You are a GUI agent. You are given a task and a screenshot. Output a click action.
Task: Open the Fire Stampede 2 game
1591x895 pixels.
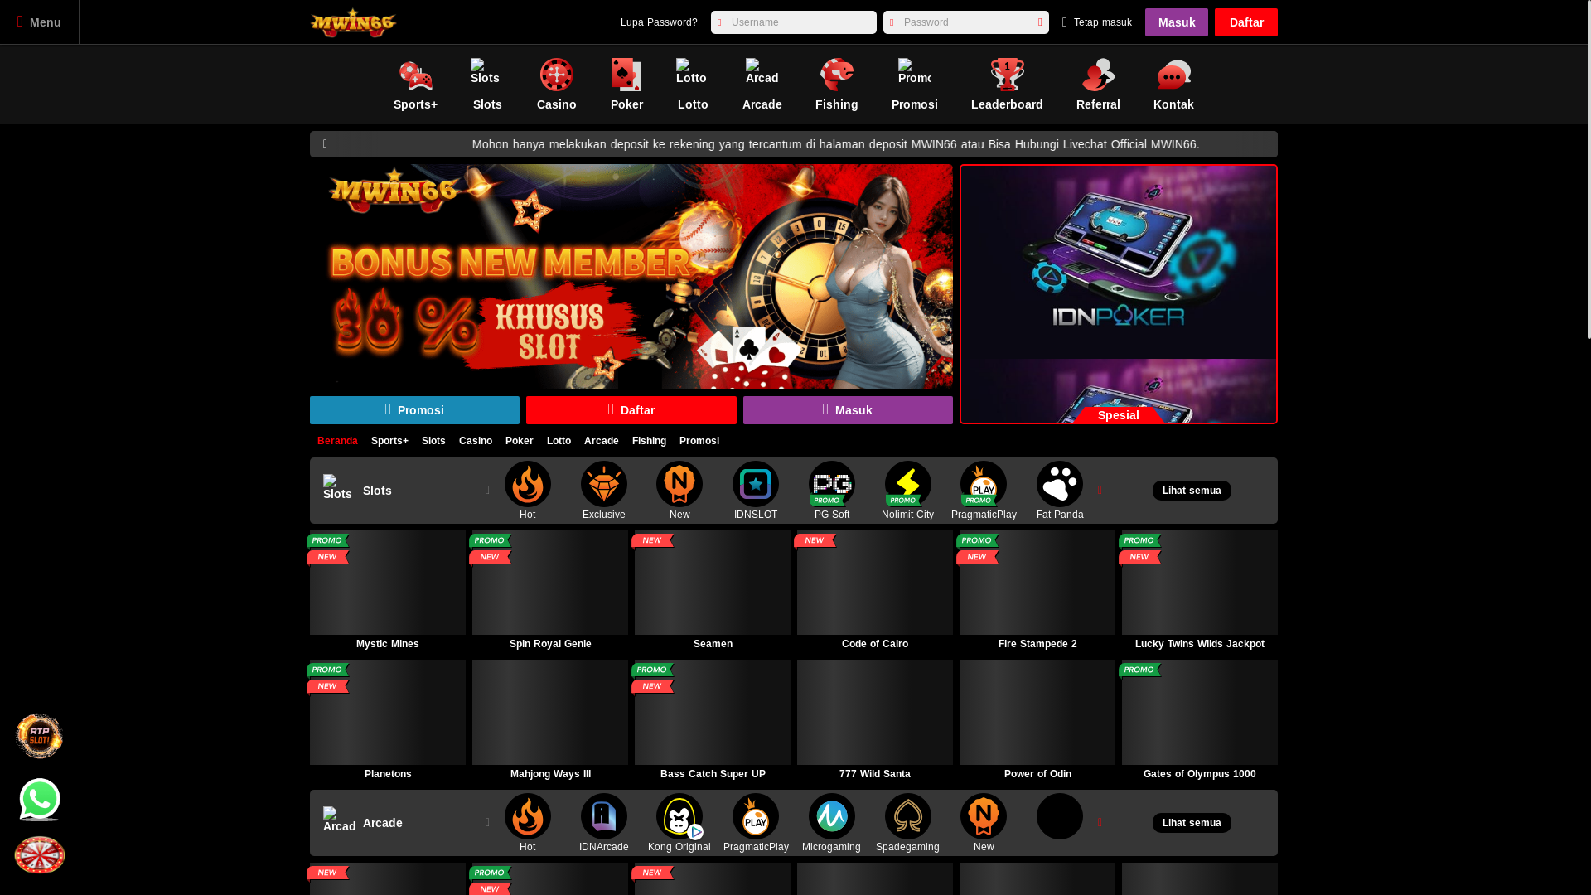[1037, 583]
